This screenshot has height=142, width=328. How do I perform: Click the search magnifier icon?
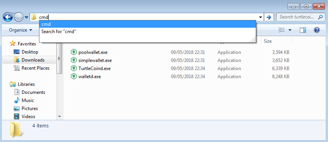click(320, 17)
